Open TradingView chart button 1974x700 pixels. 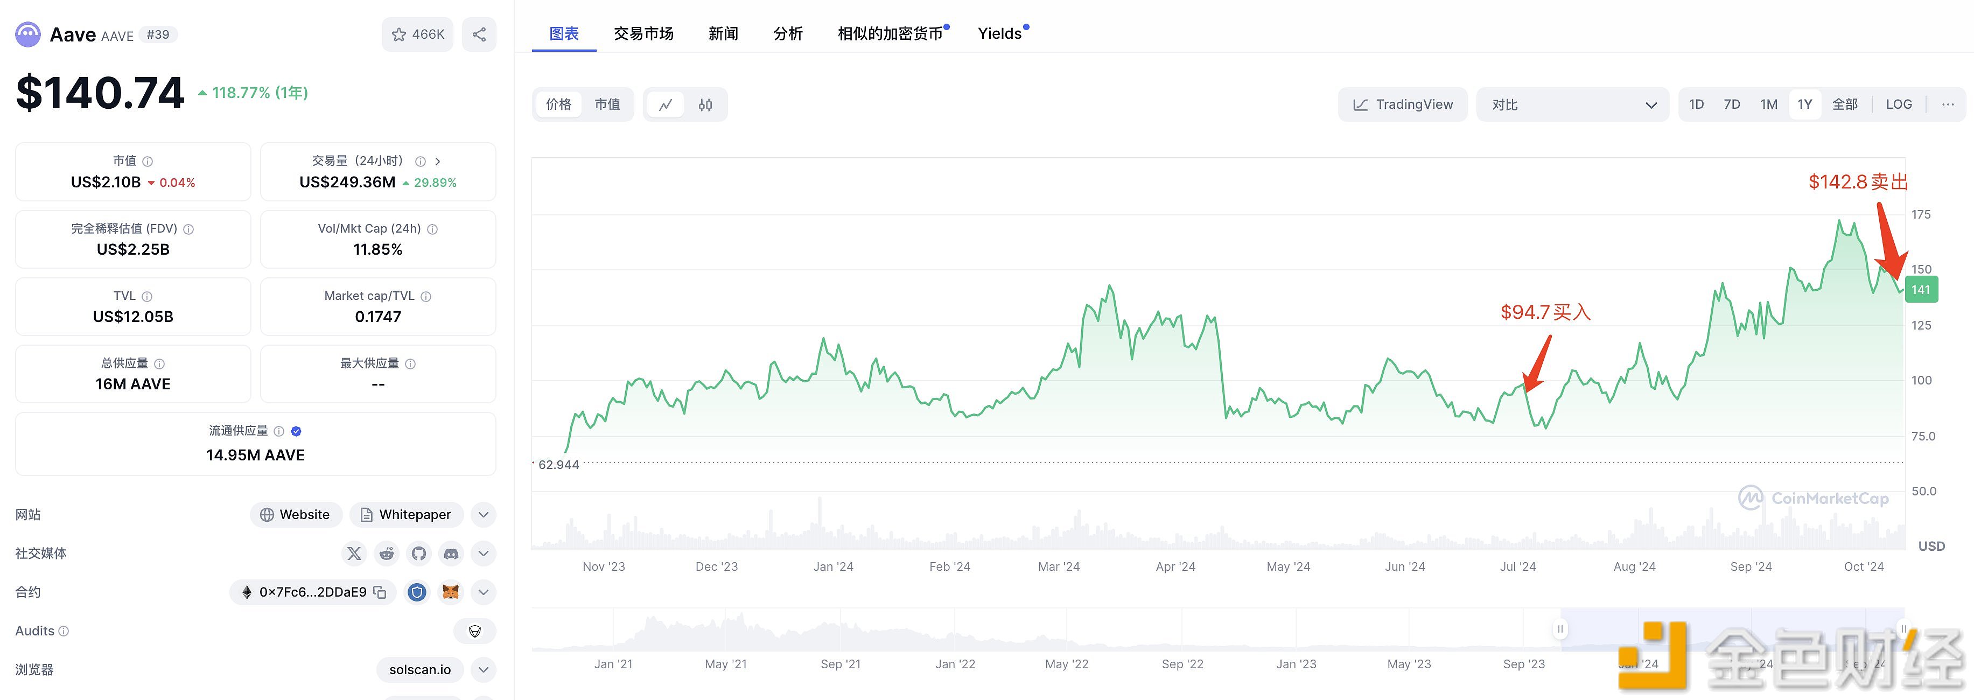tap(1402, 105)
